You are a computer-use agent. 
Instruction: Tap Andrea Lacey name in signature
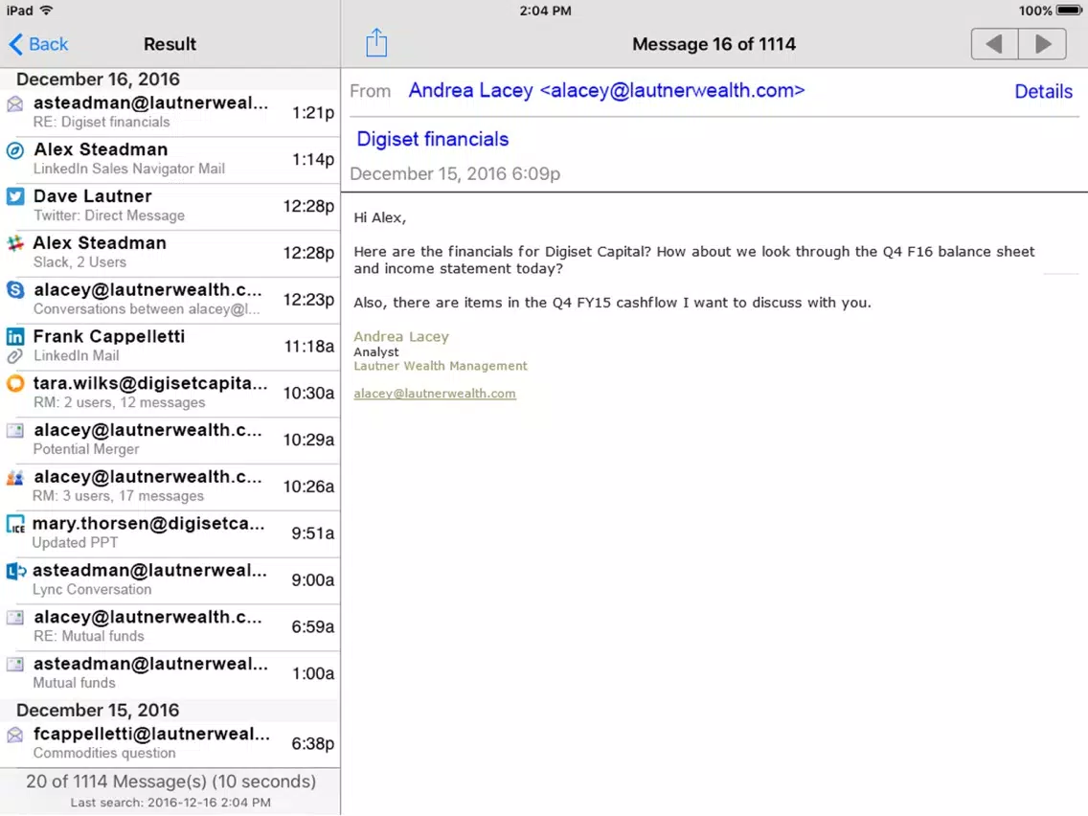(x=401, y=336)
